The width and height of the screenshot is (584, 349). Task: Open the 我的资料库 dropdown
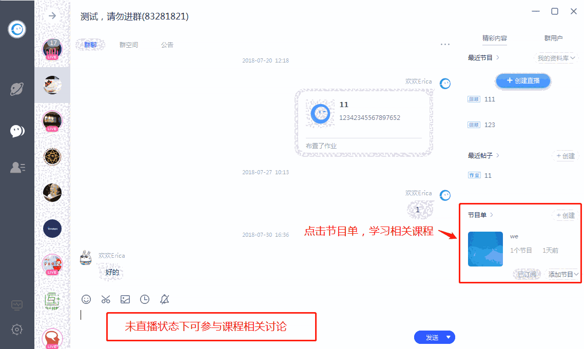[x=556, y=58]
